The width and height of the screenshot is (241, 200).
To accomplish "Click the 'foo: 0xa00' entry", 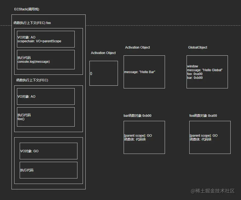I will click(195, 74).
